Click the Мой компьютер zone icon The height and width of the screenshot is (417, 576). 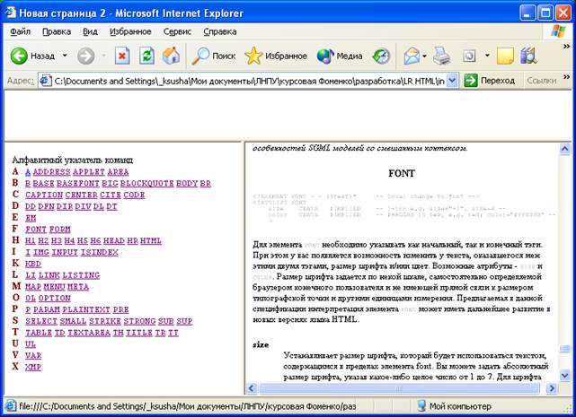(421, 406)
